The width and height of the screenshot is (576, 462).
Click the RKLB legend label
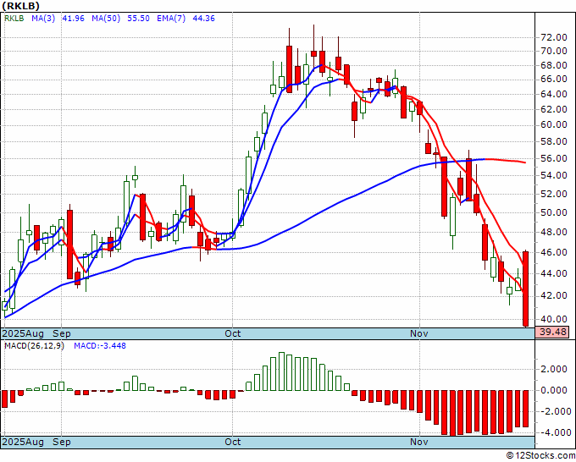14,19
